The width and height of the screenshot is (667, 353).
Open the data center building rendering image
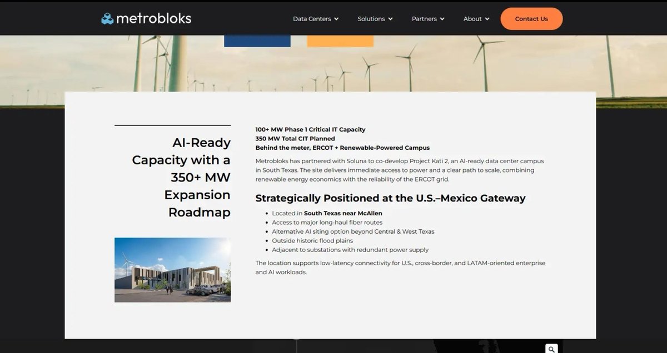point(172,270)
